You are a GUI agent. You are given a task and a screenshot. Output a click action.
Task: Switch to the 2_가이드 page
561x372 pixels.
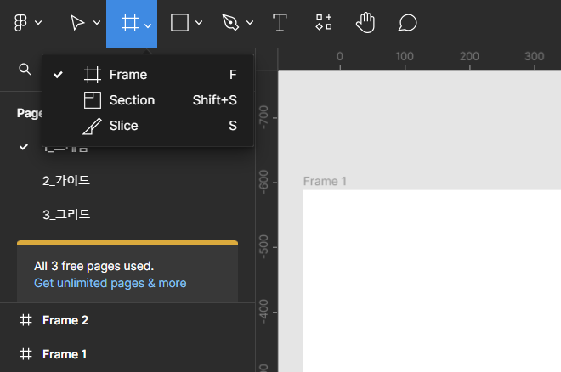tap(66, 180)
